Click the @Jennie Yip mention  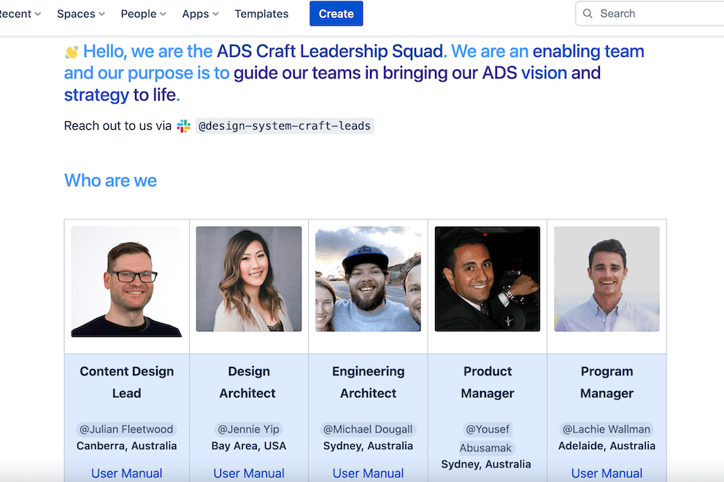[x=248, y=429]
